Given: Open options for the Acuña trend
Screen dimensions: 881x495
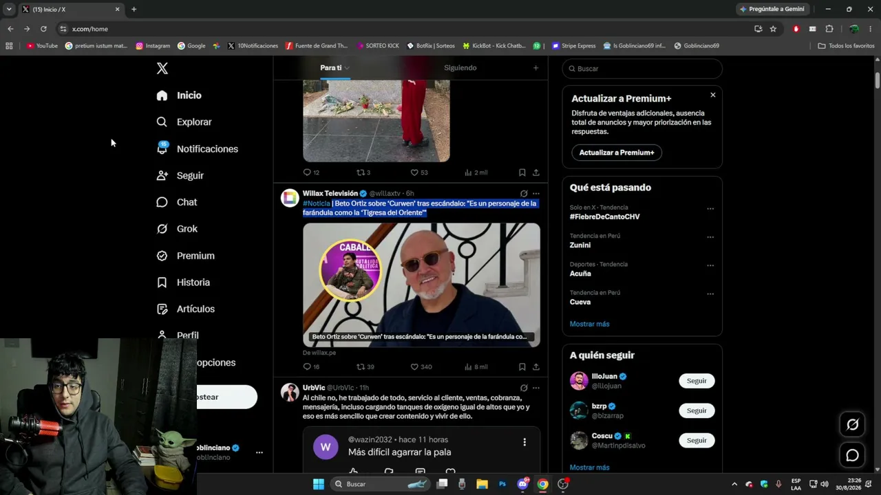Looking at the screenshot, I should click(x=710, y=265).
